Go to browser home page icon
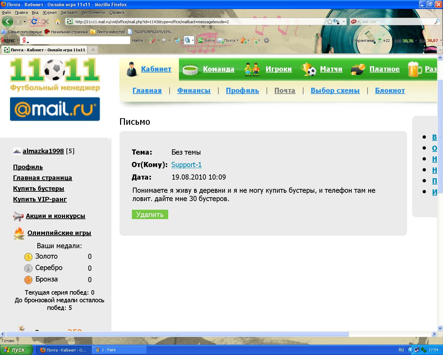This screenshot has width=443, height=355. (x=58, y=21)
